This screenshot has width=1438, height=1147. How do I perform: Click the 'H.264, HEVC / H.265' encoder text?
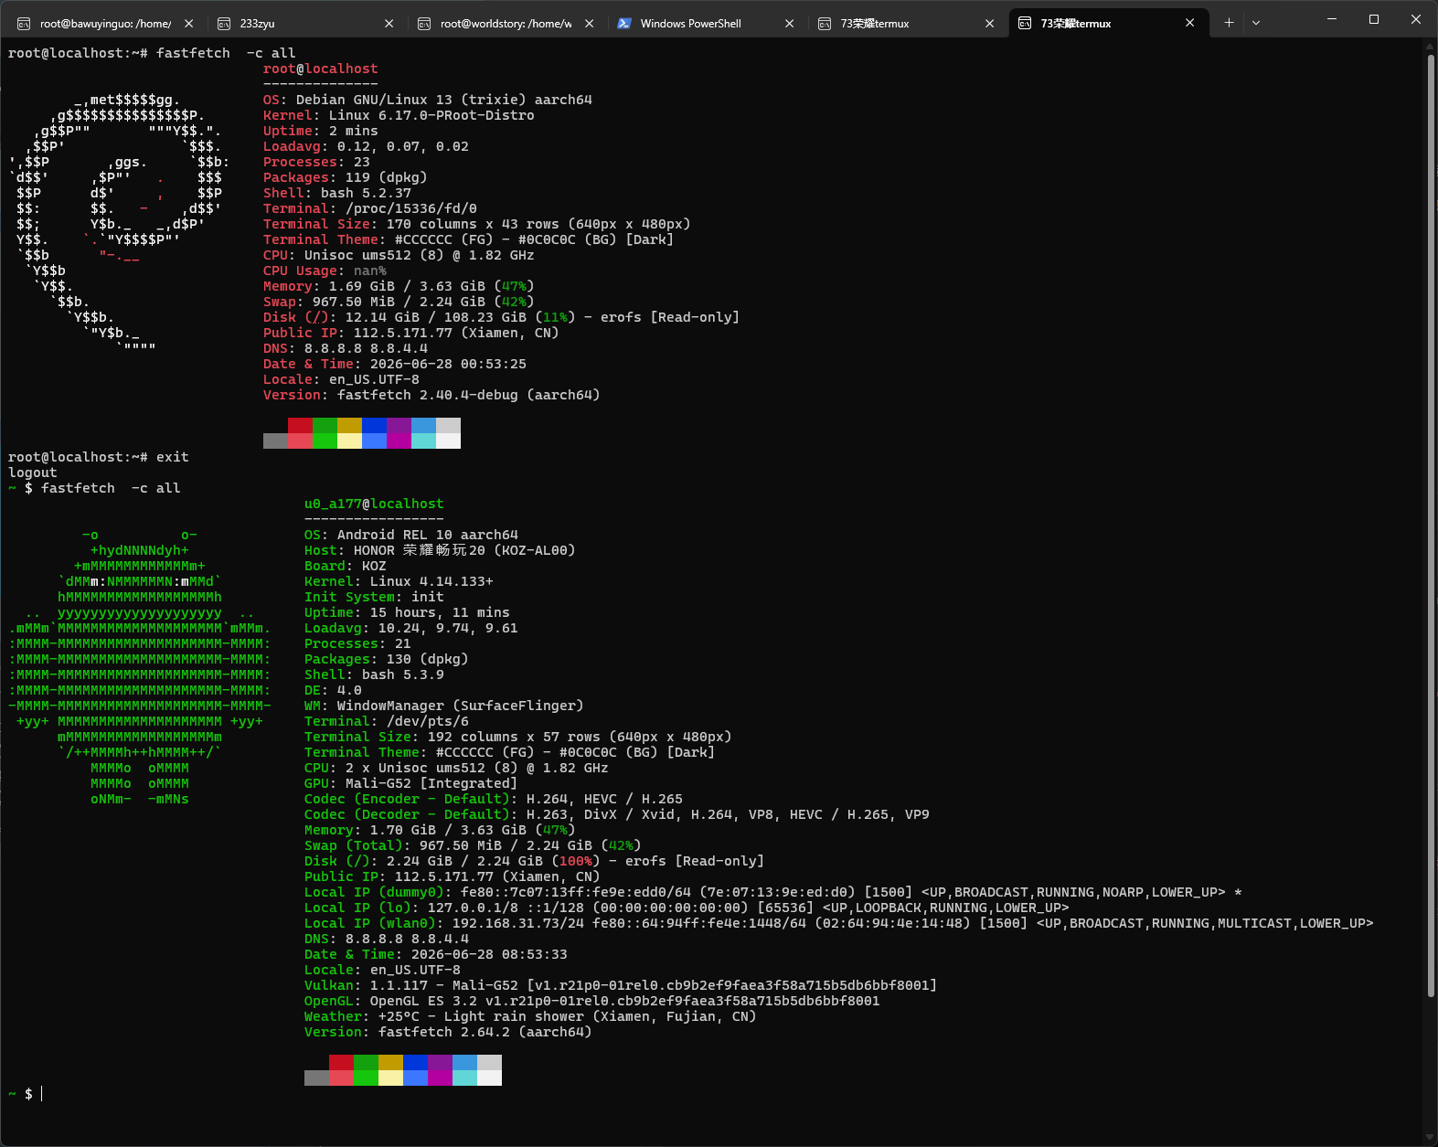click(604, 799)
